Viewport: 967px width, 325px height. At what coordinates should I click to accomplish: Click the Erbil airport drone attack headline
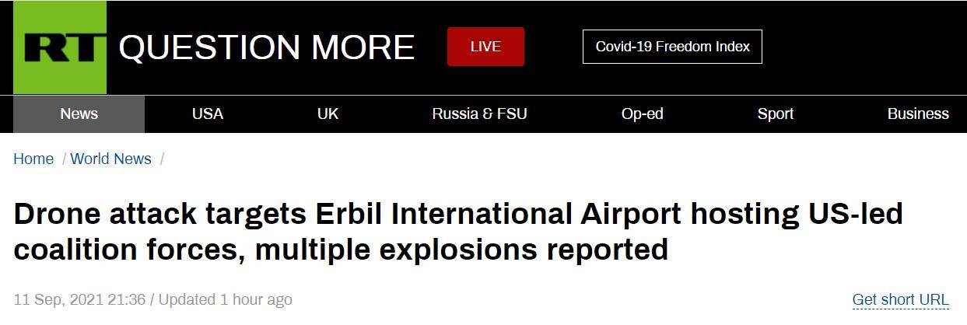[458, 231]
